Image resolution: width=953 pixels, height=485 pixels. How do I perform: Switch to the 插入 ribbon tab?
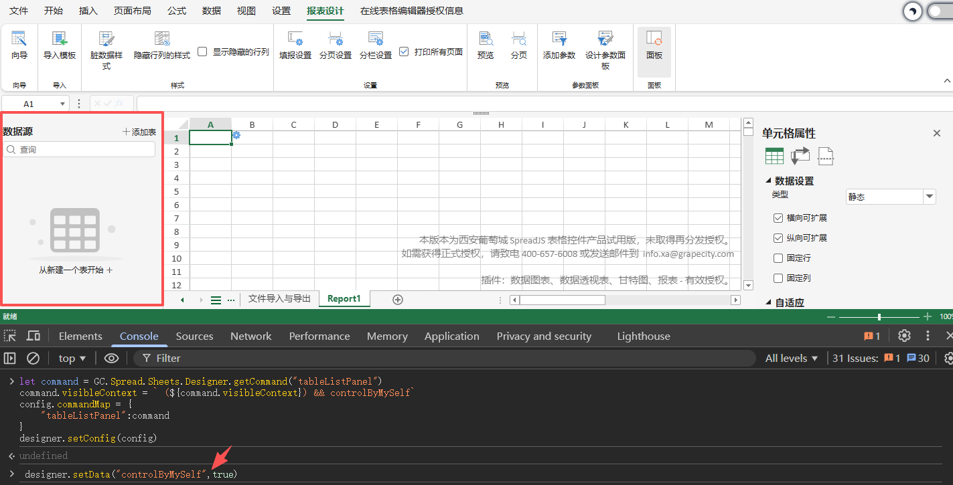(88, 11)
